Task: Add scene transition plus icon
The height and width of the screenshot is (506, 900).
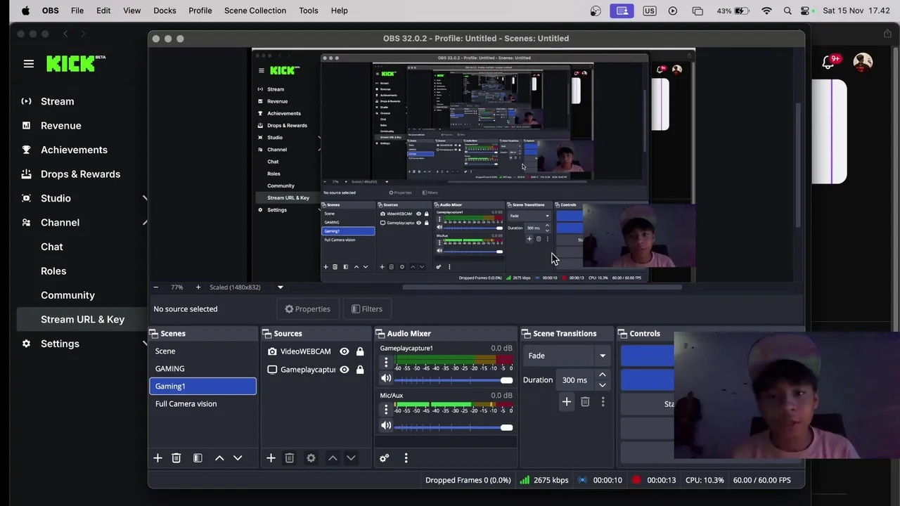Action: pos(566,402)
